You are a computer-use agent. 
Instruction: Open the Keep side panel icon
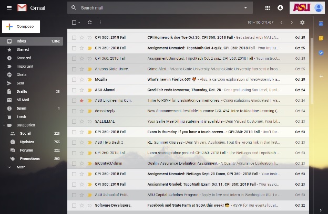(321, 38)
